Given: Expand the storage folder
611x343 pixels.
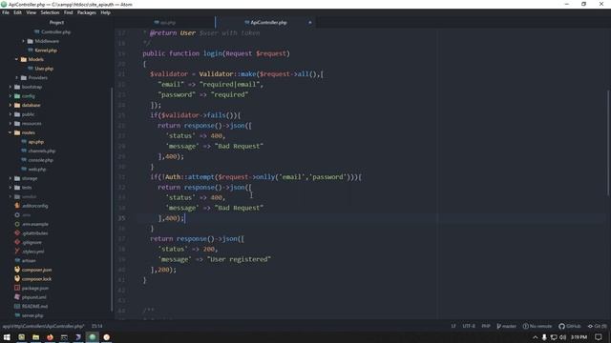Looking at the screenshot, I should pyautogui.click(x=11, y=178).
